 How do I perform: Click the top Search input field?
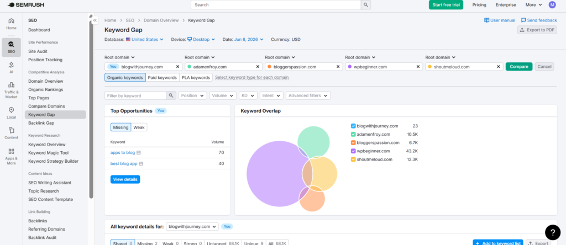pyautogui.click(x=276, y=4)
